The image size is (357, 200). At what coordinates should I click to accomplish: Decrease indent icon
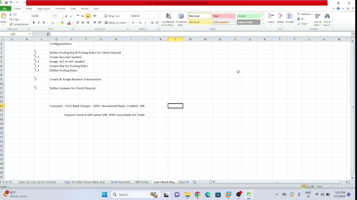click(x=95, y=23)
